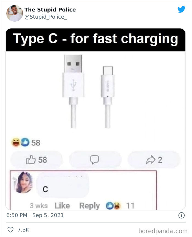The width and height of the screenshot is (192, 237).
Task: Click the comment reactions count 11
Action: [x=130, y=206]
